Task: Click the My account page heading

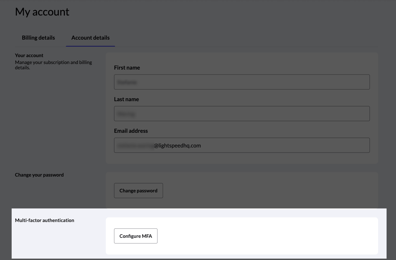Action: pyautogui.click(x=42, y=12)
